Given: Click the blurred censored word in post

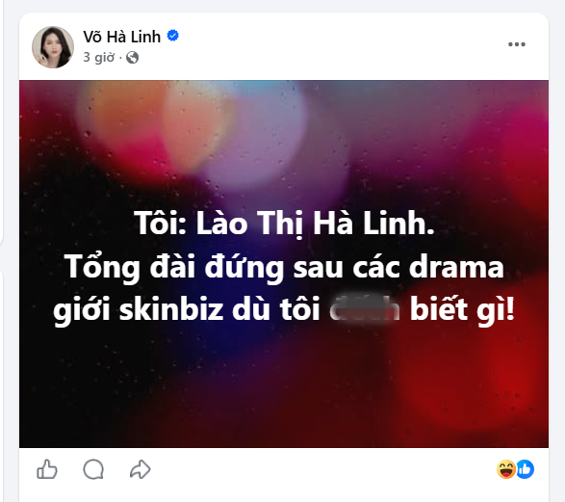Looking at the screenshot, I should (365, 309).
